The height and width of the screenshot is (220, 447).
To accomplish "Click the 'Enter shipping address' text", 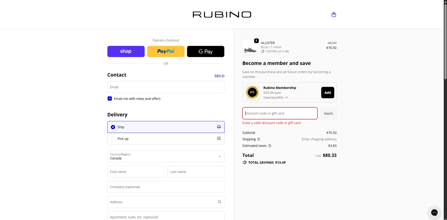I will coord(319,139).
